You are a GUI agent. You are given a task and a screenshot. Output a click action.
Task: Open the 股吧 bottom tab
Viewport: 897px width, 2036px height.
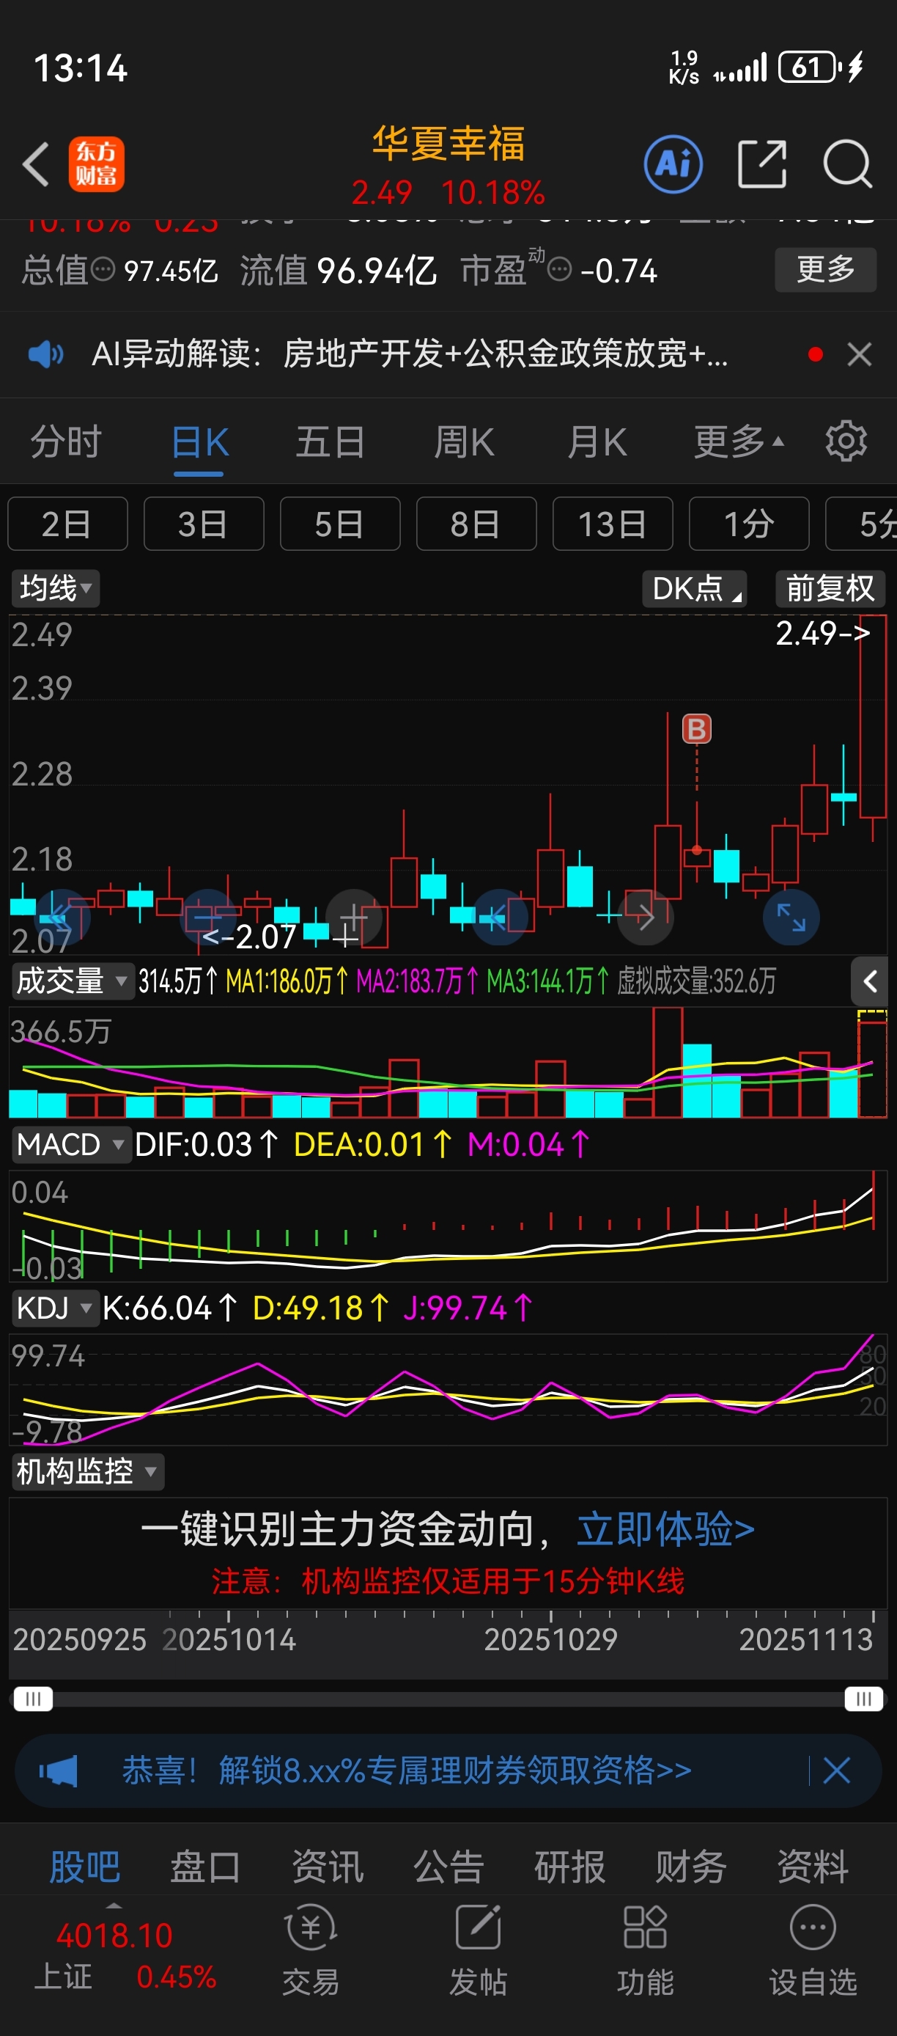point(84,1867)
